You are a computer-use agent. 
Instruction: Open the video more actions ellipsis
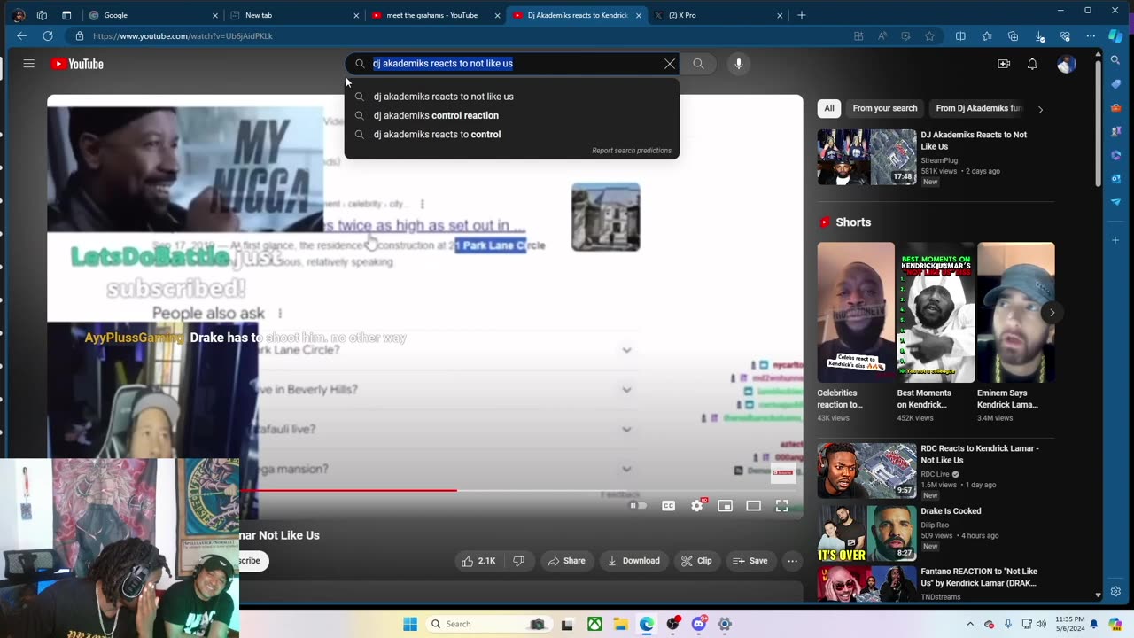point(793,561)
